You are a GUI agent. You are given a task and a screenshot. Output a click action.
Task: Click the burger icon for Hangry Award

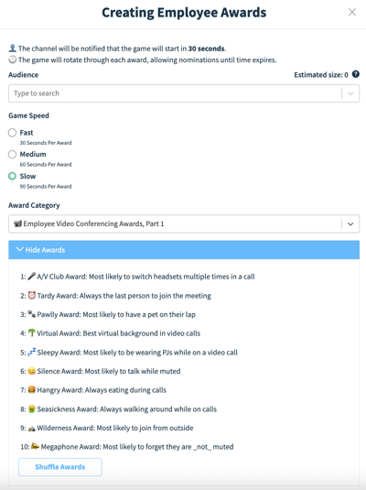click(31, 389)
